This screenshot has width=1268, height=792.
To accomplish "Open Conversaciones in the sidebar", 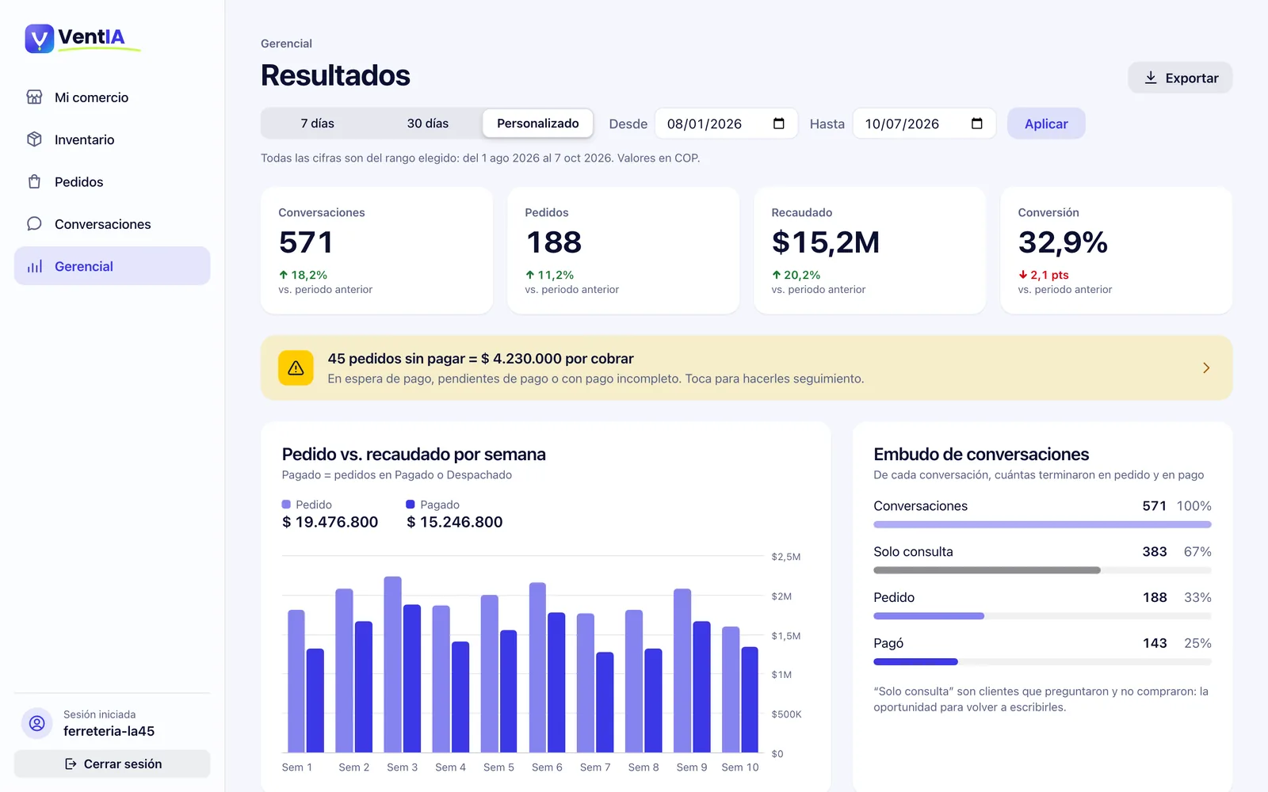I will tap(112, 224).
